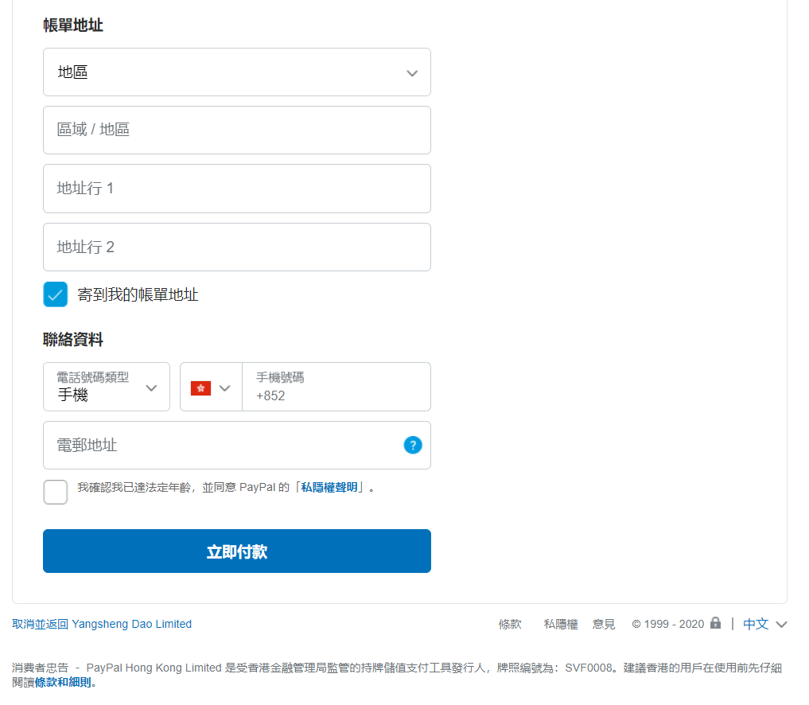Open the 條款和細則 terms and conditions link

tap(62, 682)
